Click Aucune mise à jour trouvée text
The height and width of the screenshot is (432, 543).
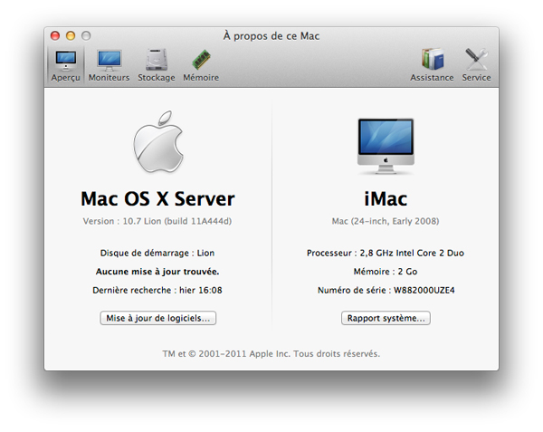click(157, 272)
